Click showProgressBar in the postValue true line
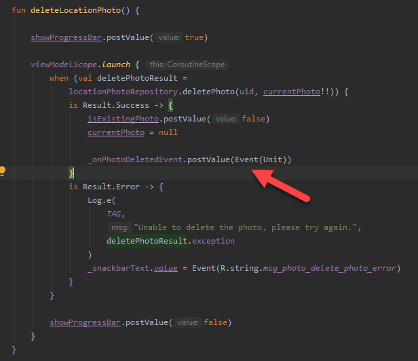The width and height of the screenshot is (418, 361). pyautogui.click(x=66, y=37)
